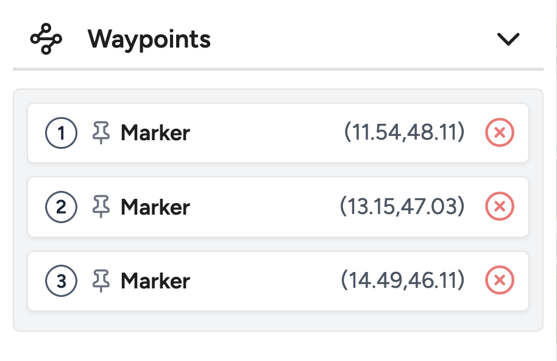The width and height of the screenshot is (557, 361).
Task: Click empty gray area below waypoint 3
Action: tap(278, 321)
